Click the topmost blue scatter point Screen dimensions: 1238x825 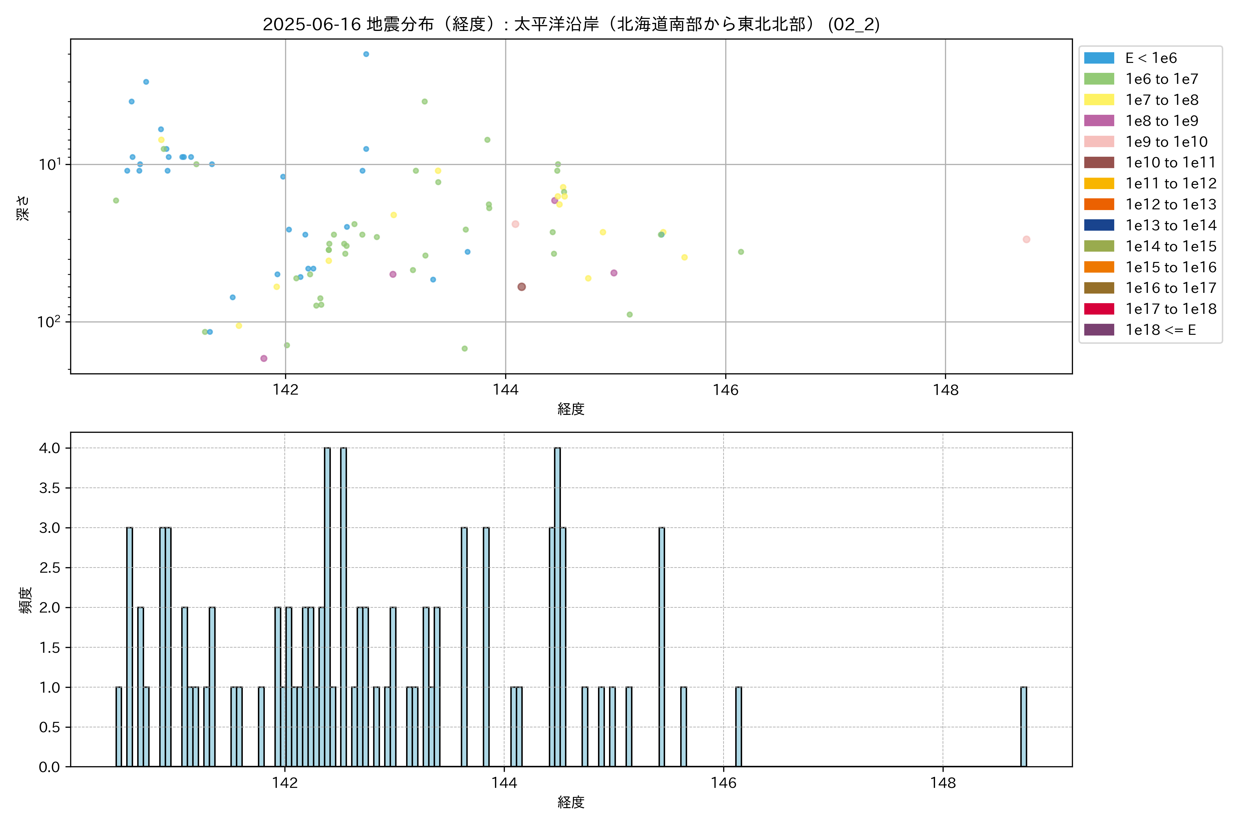pyautogui.click(x=366, y=54)
